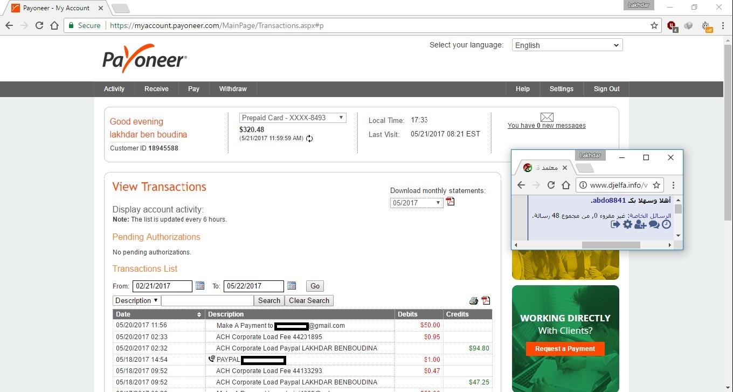This screenshot has height=392, width=733.
Task: Click the clock icon on djelfa forum
Action: click(x=667, y=224)
